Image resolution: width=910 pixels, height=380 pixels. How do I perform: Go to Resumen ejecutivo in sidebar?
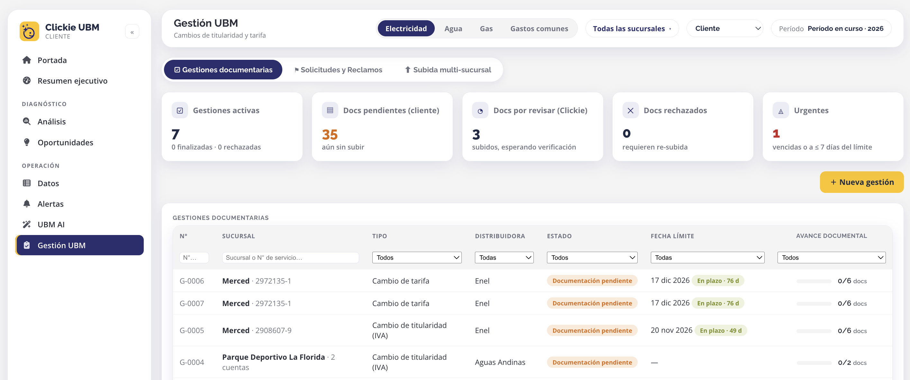pyautogui.click(x=79, y=80)
